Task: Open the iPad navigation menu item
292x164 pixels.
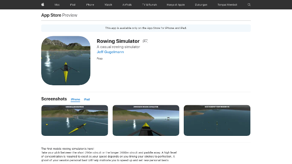Action: tap(73, 4)
